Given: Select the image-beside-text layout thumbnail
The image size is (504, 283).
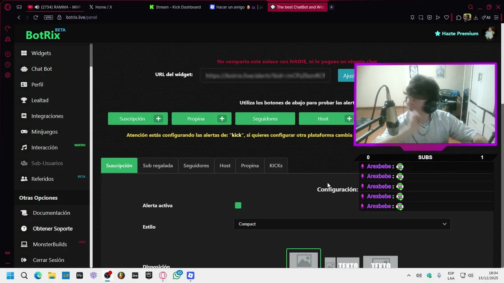Looking at the screenshot, I should (x=342, y=263).
